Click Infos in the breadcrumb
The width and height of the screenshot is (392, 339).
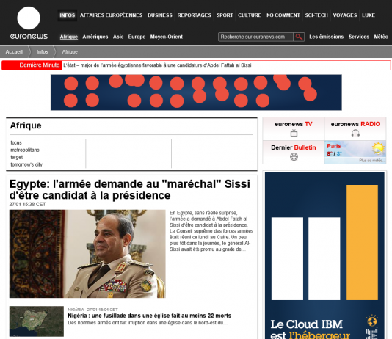(x=43, y=51)
